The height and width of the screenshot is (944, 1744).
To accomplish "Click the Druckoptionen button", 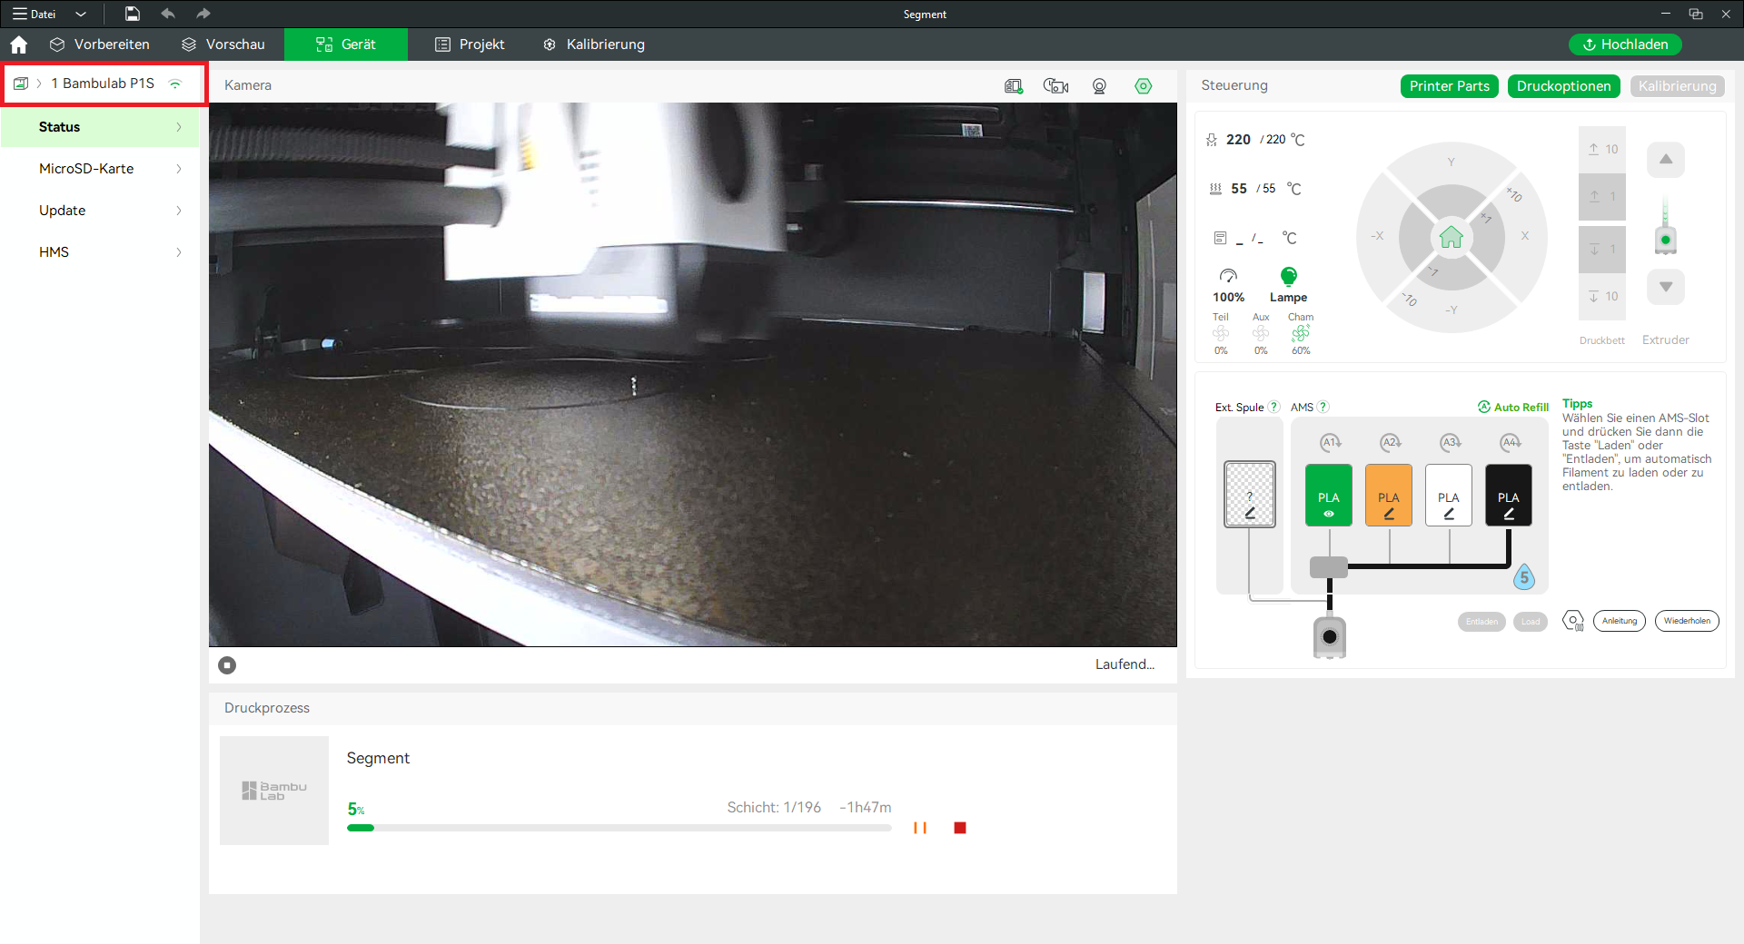I will click(x=1563, y=86).
